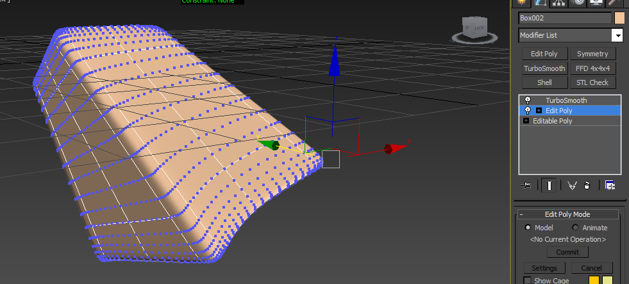
Task: Select the Animate radio button
Action: 575,227
